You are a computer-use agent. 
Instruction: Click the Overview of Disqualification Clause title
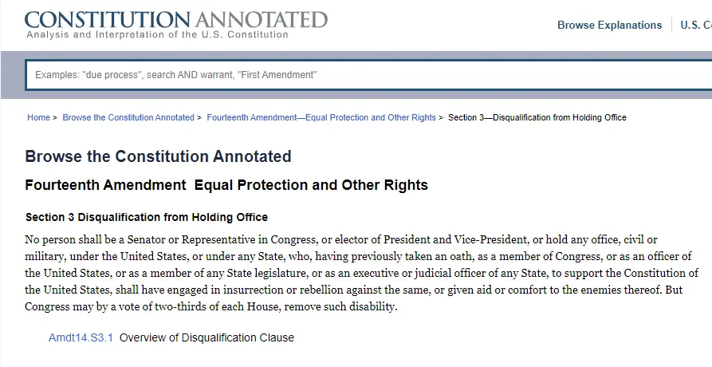207,337
